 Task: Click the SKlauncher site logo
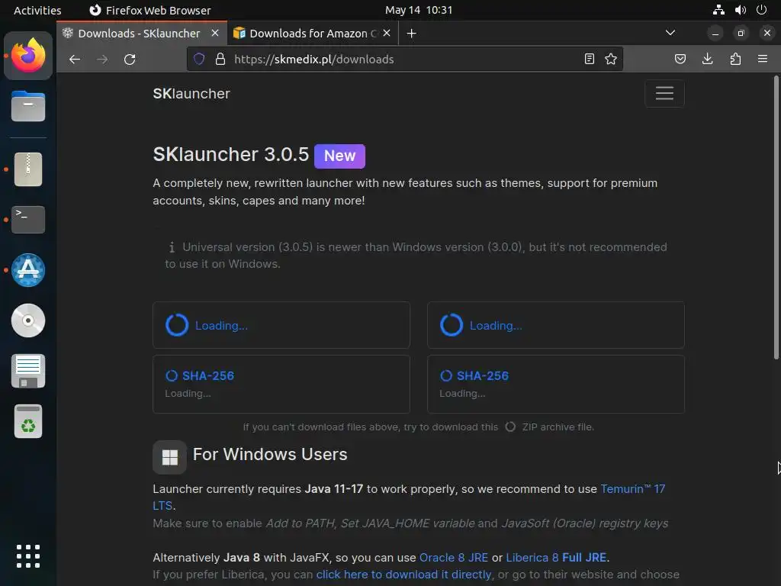191,94
